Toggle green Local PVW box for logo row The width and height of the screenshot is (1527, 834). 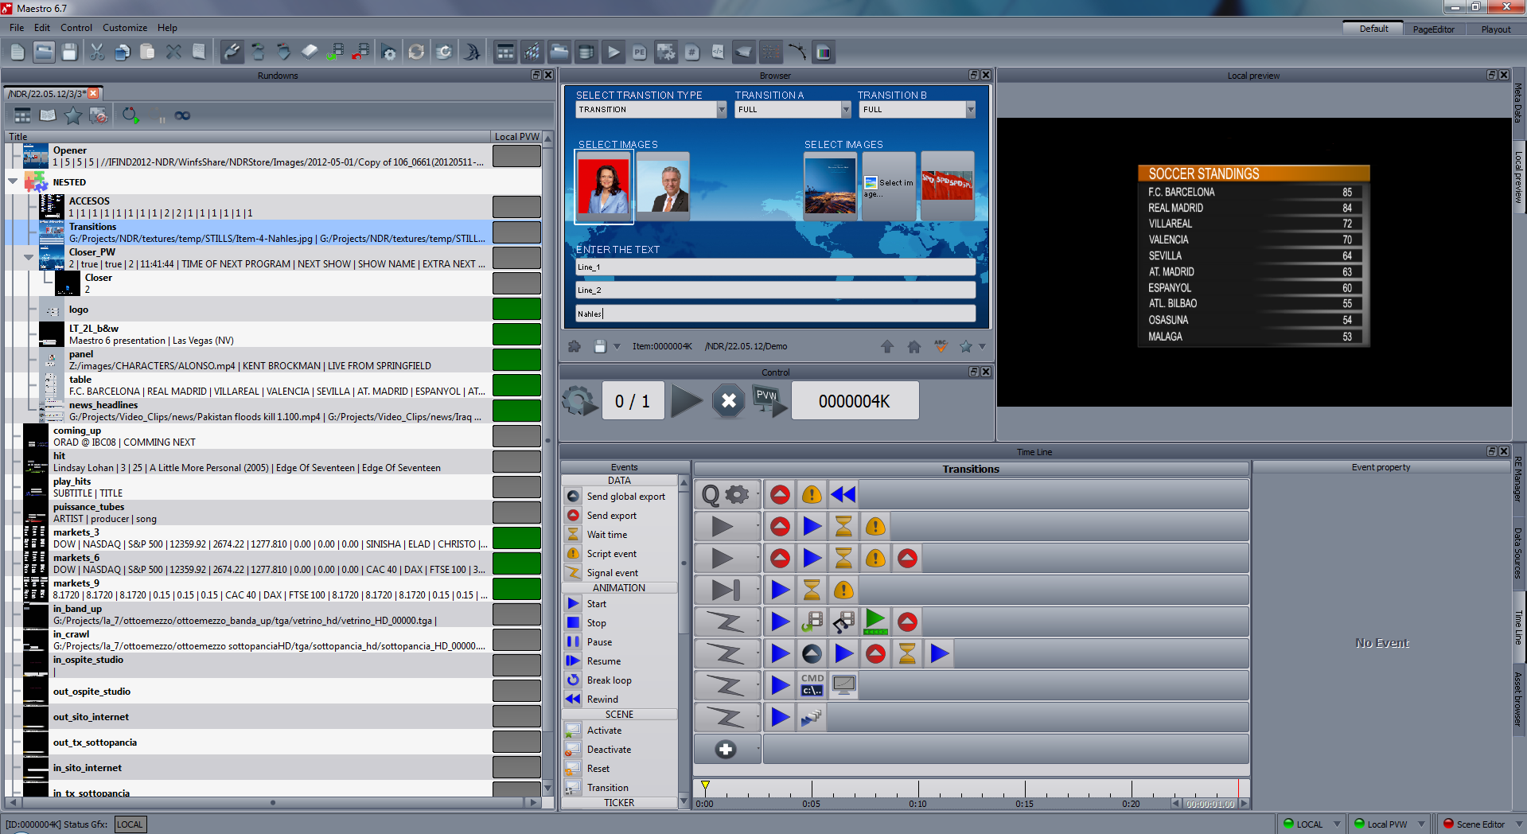point(516,309)
